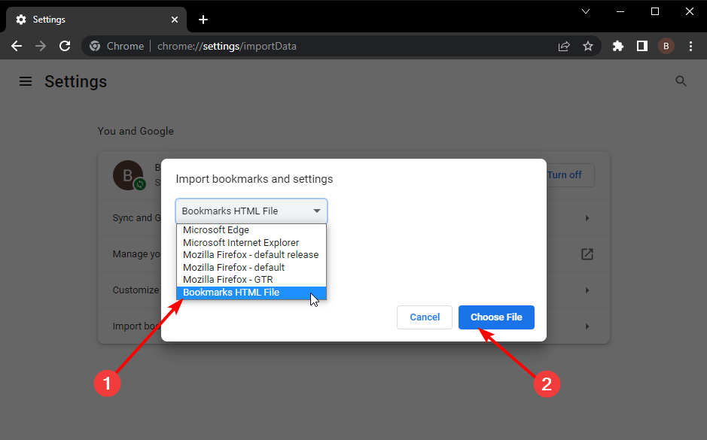Choose Microsoft Internet Explorer option
Image resolution: width=707 pixels, height=440 pixels.
click(251, 242)
